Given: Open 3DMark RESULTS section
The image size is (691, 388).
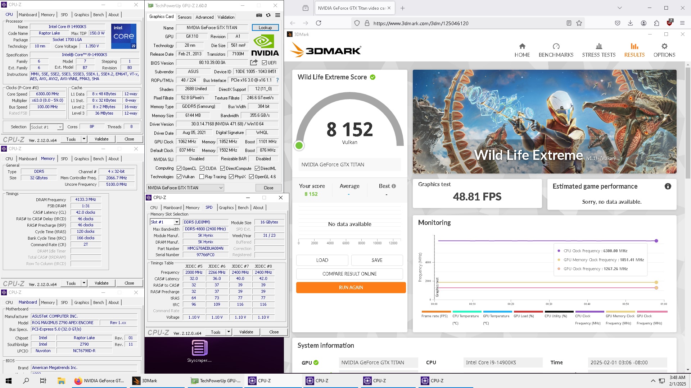Looking at the screenshot, I should (x=634, y=50).
